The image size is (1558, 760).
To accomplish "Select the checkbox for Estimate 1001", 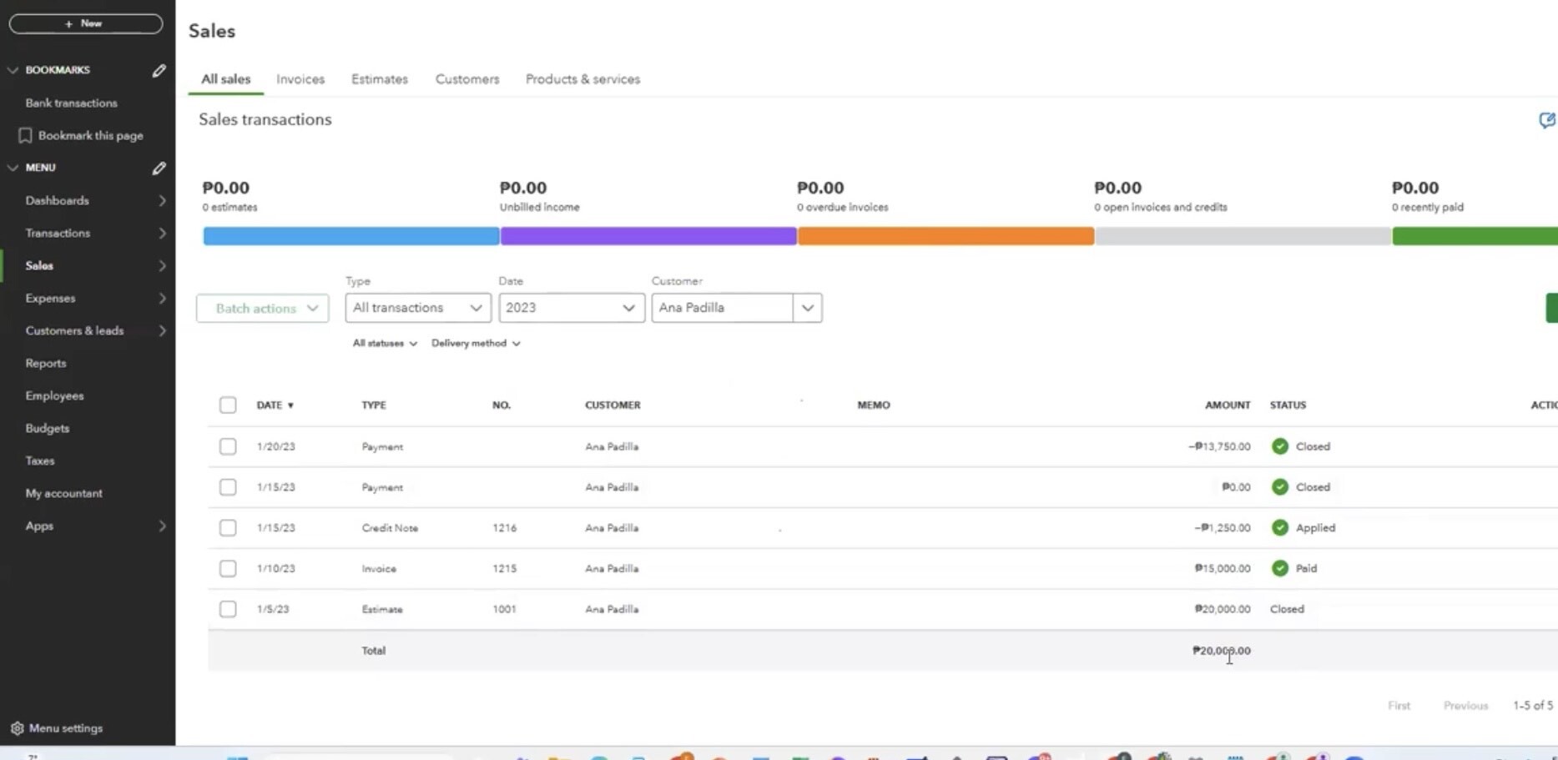I will click(228, 609).
